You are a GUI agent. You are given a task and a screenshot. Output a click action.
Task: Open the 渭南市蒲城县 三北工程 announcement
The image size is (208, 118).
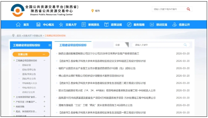point(95,105)
